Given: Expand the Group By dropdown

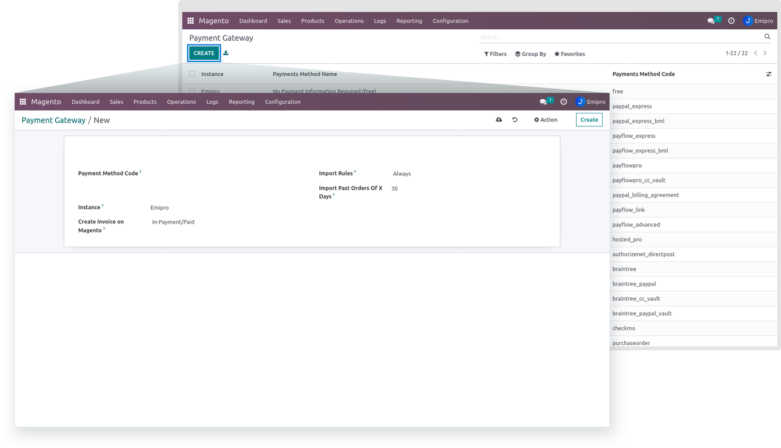Looking at the screenshot, I should pyautogui.click(x=530, y=54).
